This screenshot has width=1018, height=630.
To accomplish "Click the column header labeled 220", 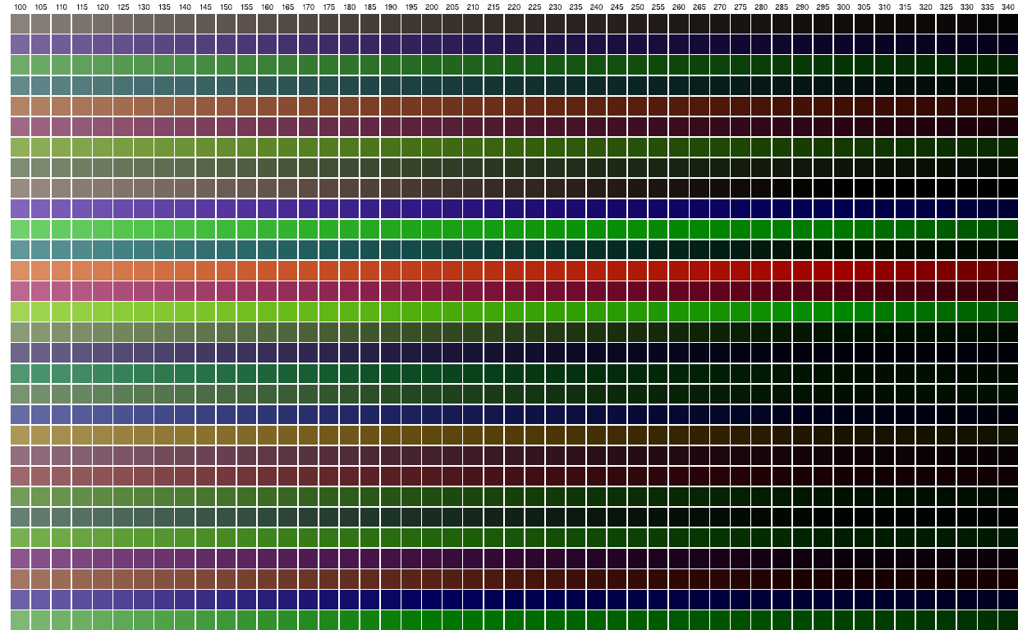I will coord(514,7).
